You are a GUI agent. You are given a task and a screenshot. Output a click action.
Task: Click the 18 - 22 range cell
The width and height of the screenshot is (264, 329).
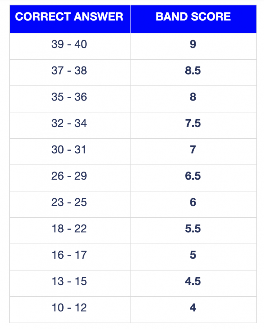click(x=70, y=231)
